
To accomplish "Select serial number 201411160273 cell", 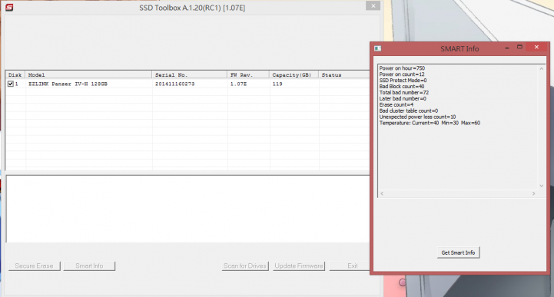I will coord(175,84).
